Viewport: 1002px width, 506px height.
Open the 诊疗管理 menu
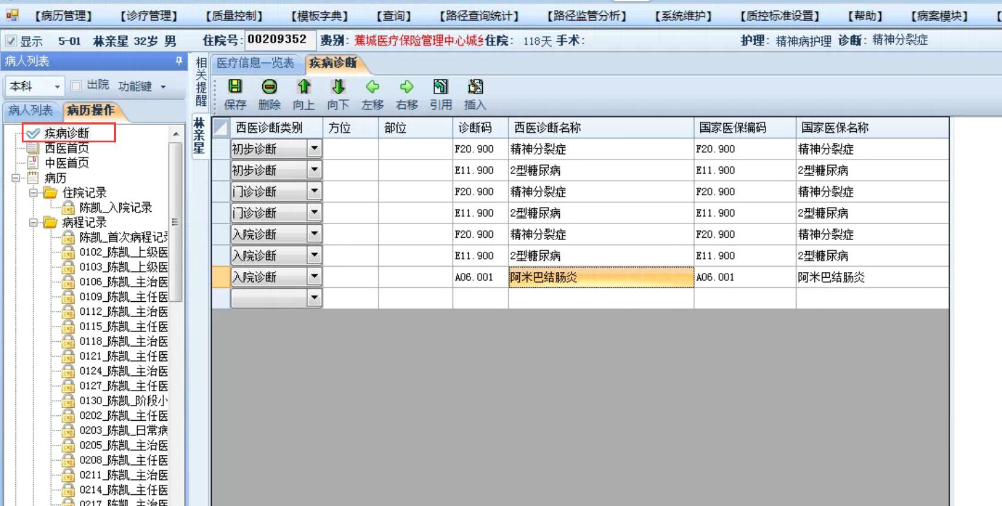pyautogui.click(x=148, y=16)
